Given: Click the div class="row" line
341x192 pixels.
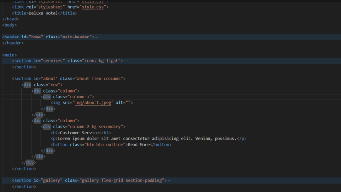Looking at the screenshot, I should tap(42, 85).
